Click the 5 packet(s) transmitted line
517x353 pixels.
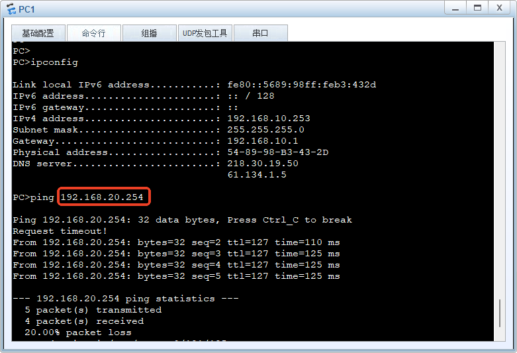coord(93,310)
